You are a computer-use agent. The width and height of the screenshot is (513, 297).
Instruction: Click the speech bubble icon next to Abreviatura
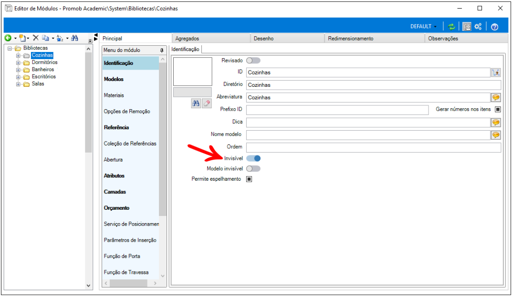496,97
